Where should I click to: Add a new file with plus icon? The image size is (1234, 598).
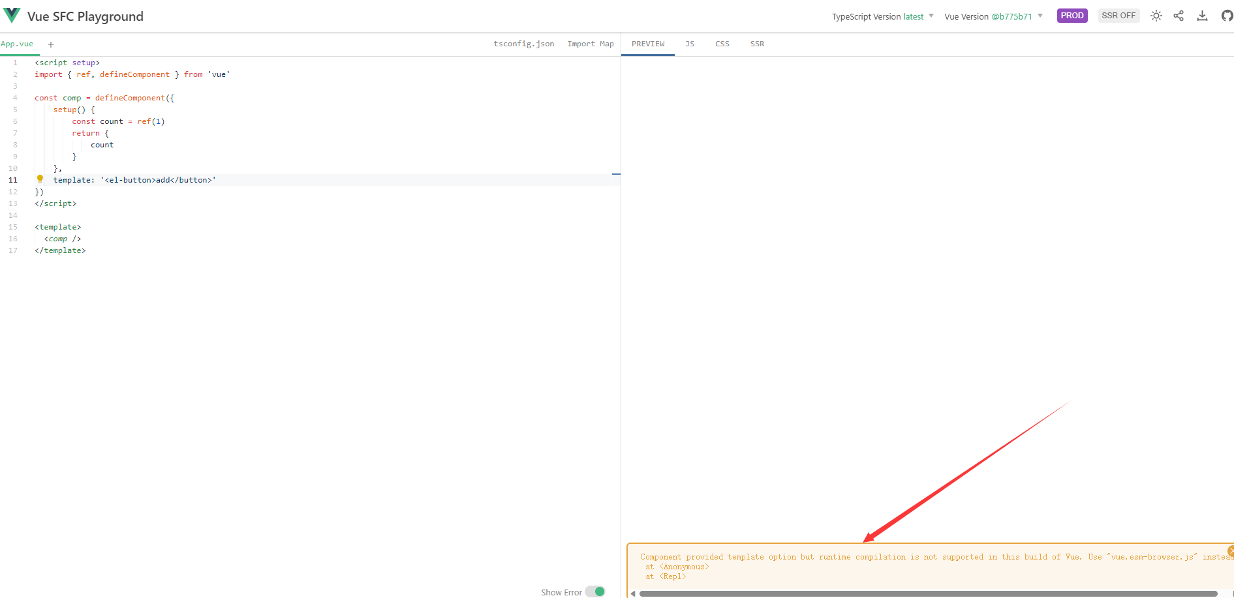pos(51,44)
